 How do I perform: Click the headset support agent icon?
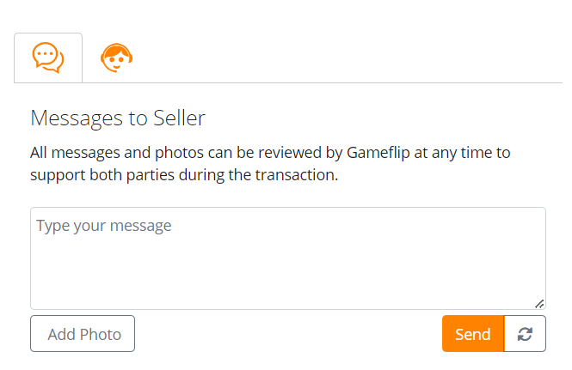(x=116, y=58)
